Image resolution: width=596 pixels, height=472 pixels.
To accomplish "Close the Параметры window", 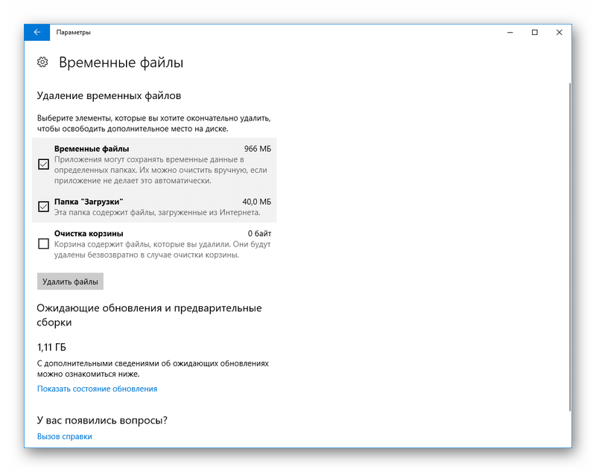I will click(559, 32).
